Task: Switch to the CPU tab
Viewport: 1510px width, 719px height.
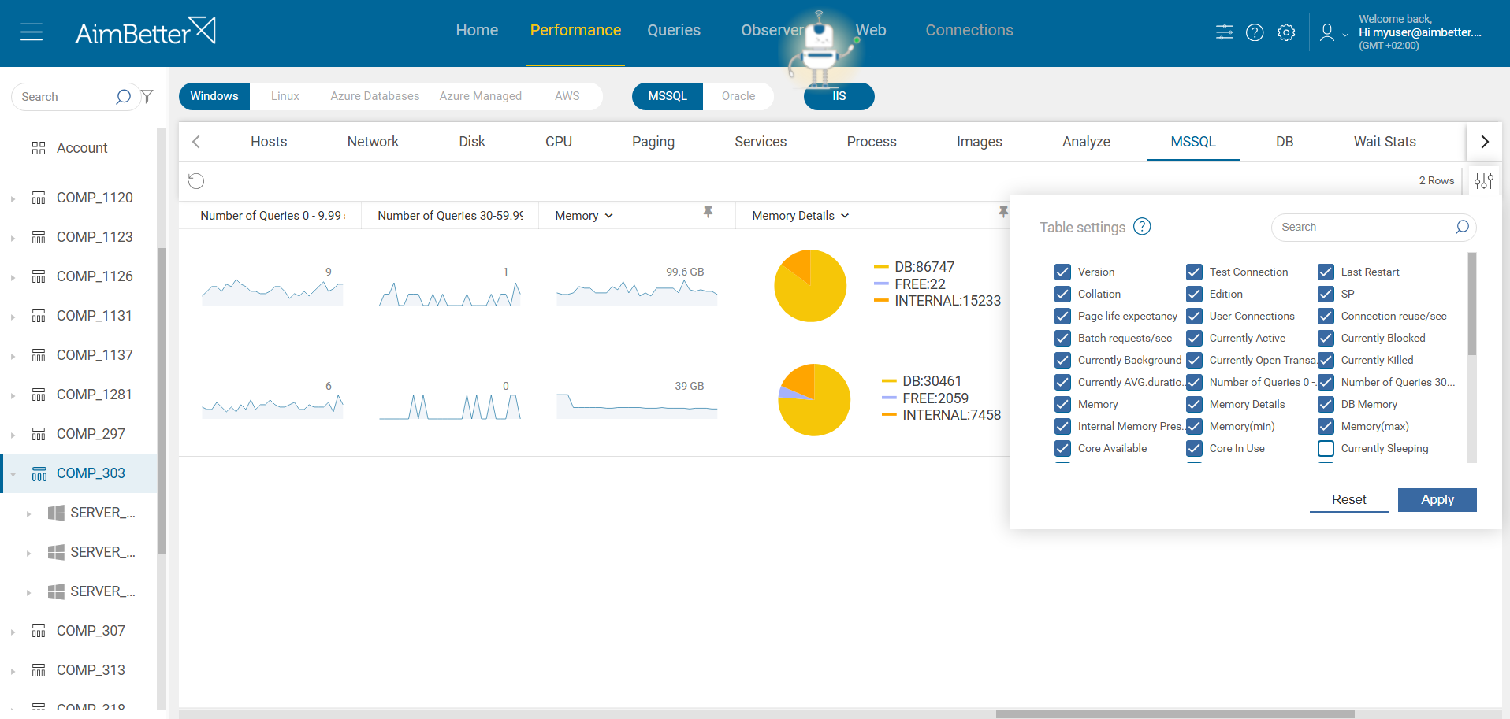Action: (559, 142)
